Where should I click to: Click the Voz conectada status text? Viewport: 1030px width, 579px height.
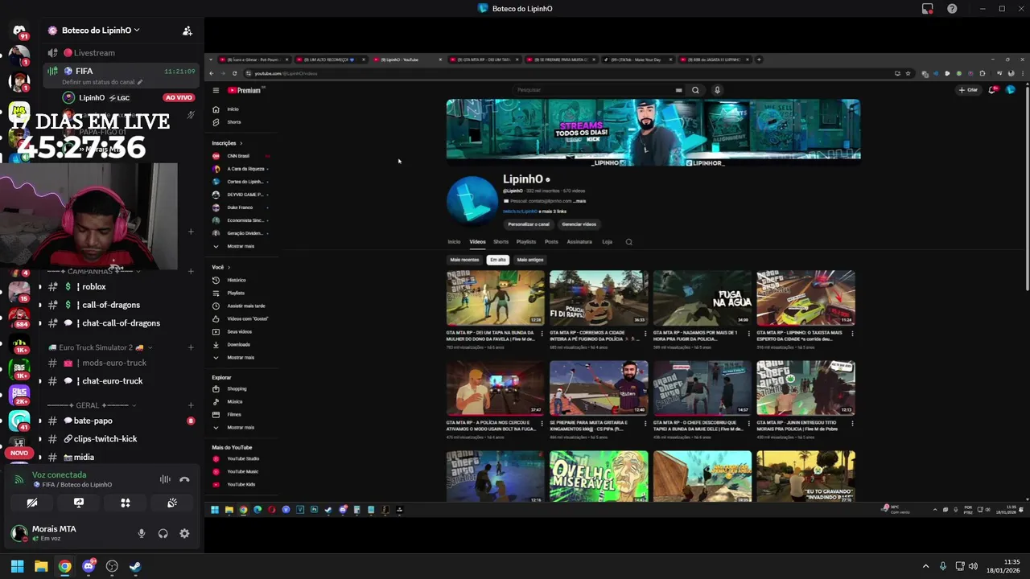click(x=59, y=475)
